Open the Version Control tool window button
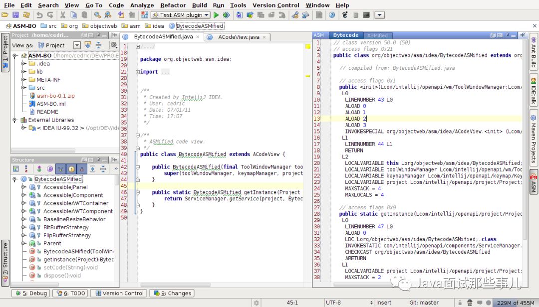Screen dimensions: 539x307 pos(119,294)
